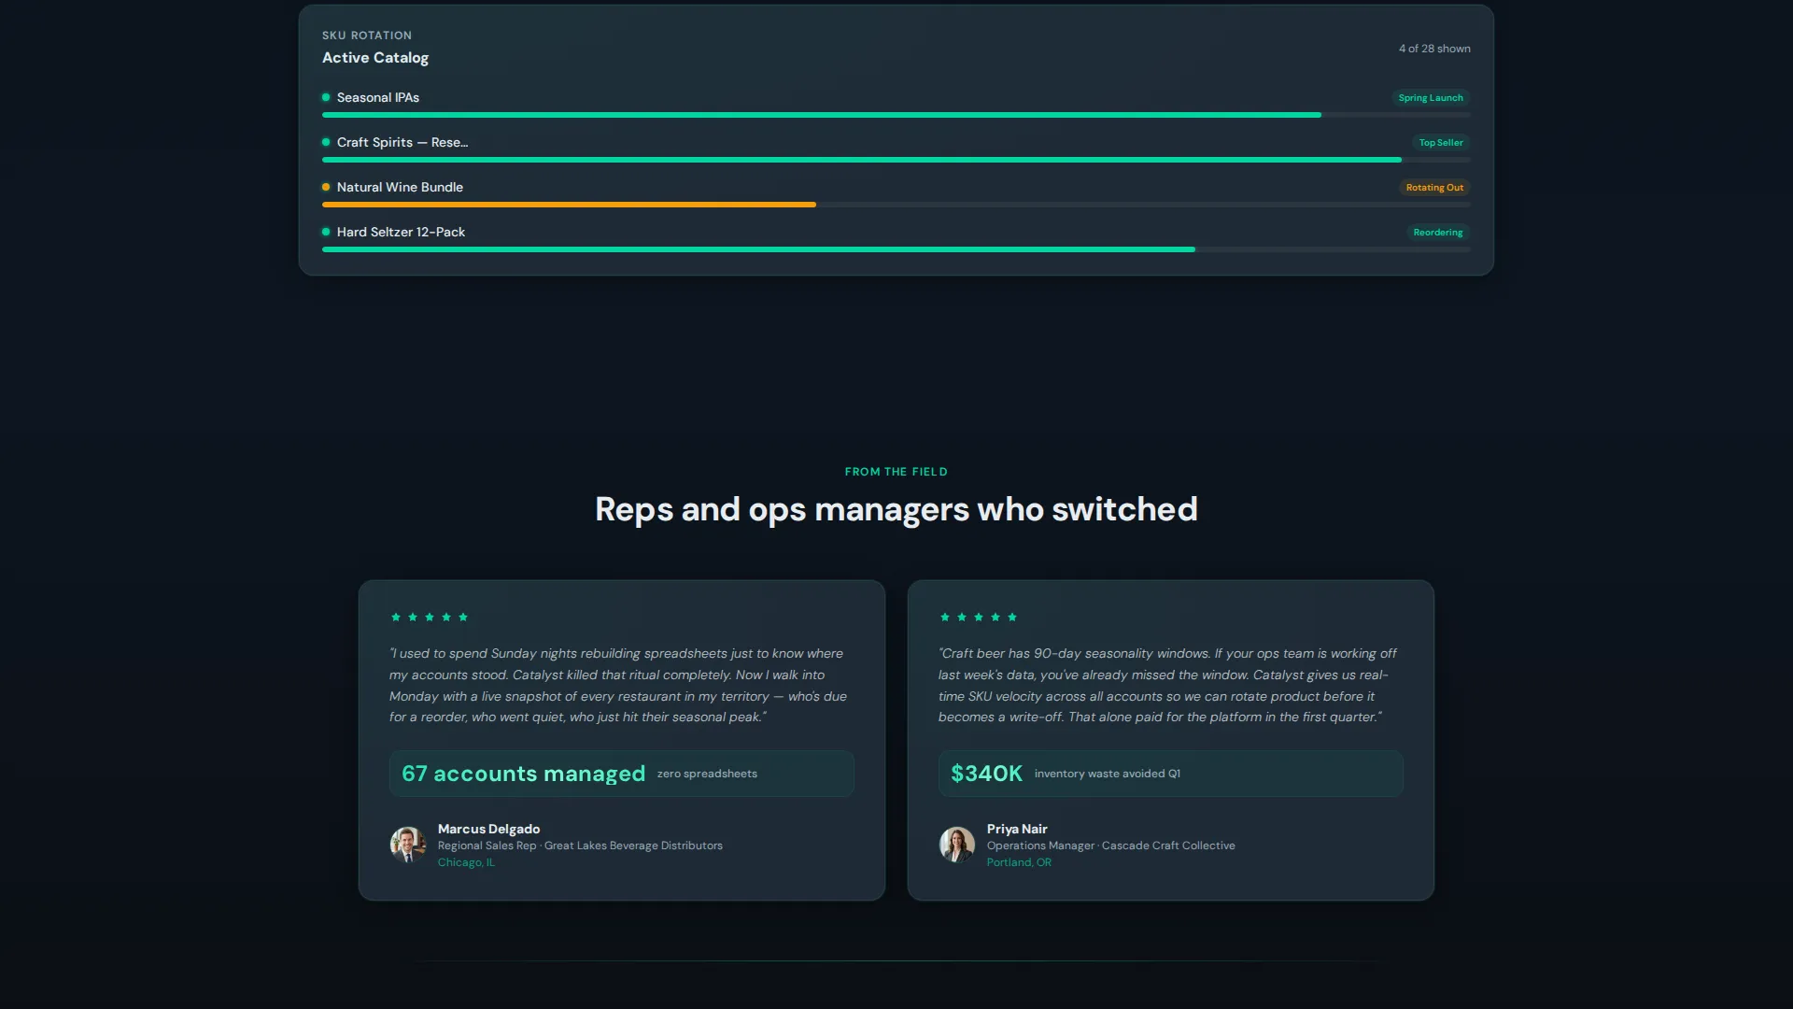Open Marcus Delgado's avatar photo
1793x1009 pixels.
click(408, 845)
